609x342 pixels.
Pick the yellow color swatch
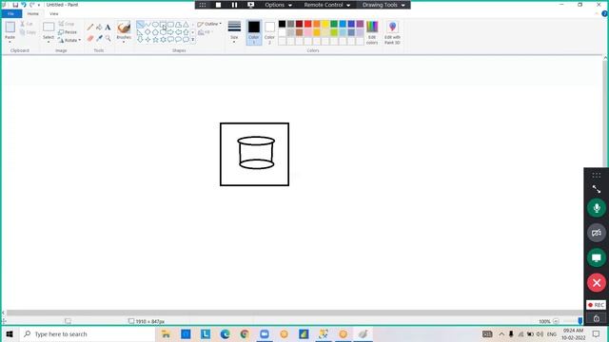coord(325,24)
